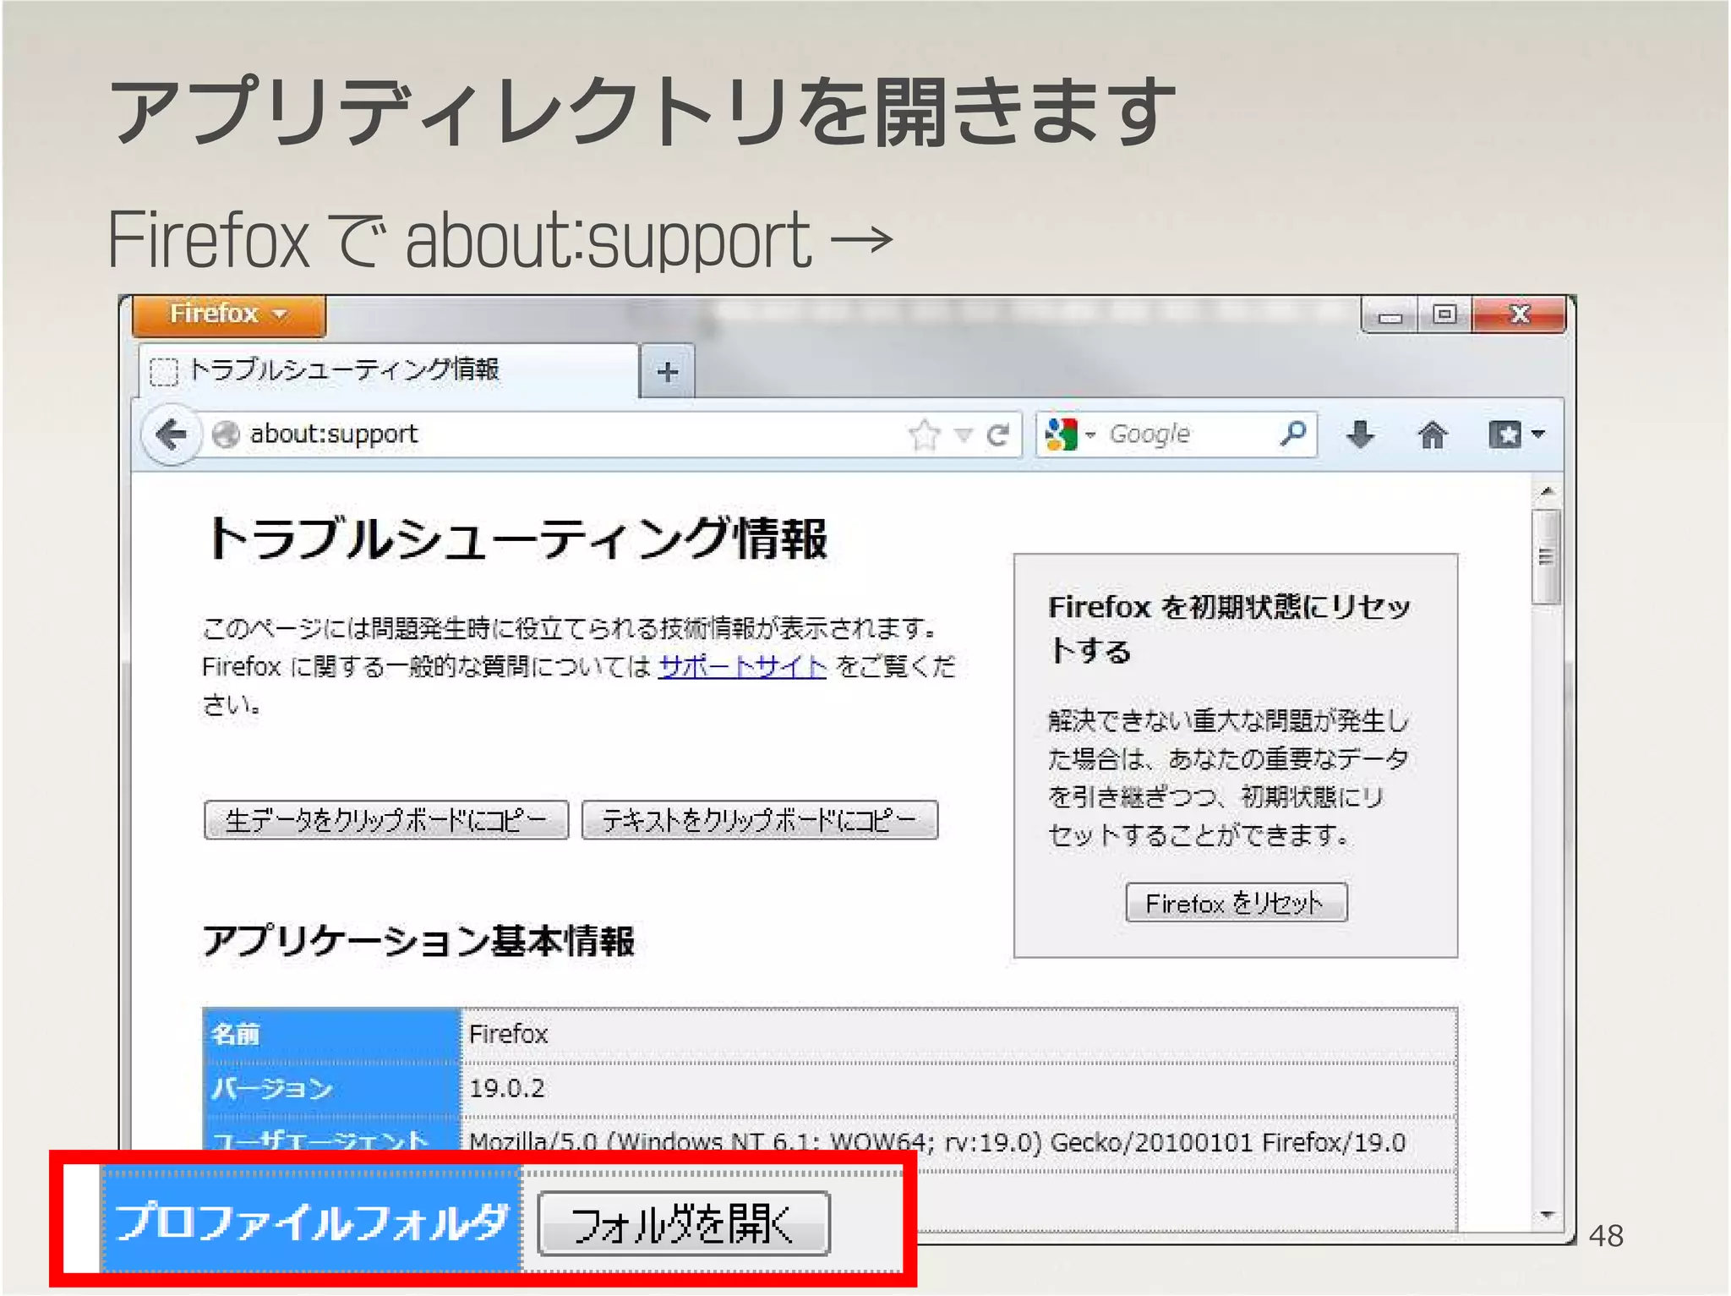Click the scrollbar up arrow
This screenshot has height=1296, width=1731.
tap(1547, 491)
